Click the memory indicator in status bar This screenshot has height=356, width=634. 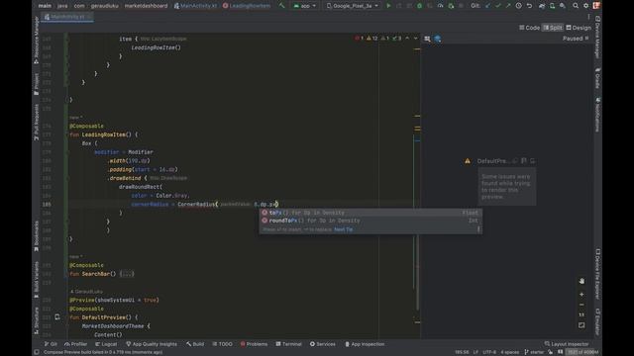pos(582,352)
